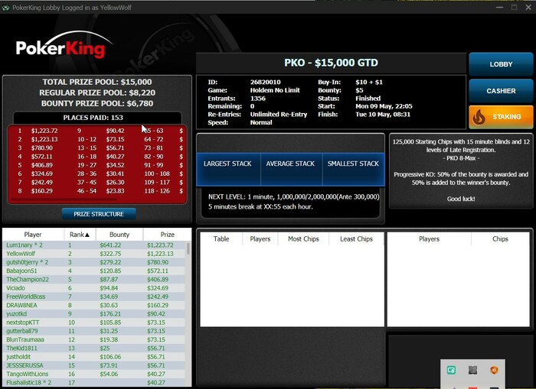Open the orange shield tray icon
The image size is (536, 389).
494,370
